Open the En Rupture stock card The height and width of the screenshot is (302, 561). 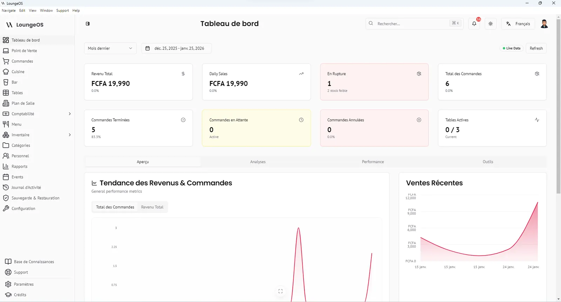[x=374, y=82]
